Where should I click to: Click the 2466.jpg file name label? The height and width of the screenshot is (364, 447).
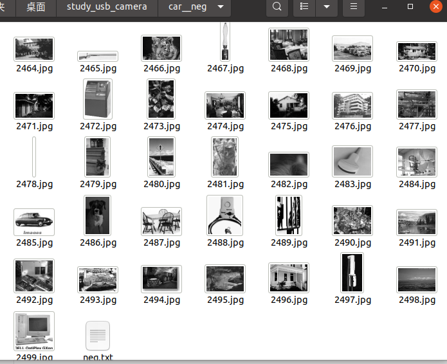click(161, 68)
